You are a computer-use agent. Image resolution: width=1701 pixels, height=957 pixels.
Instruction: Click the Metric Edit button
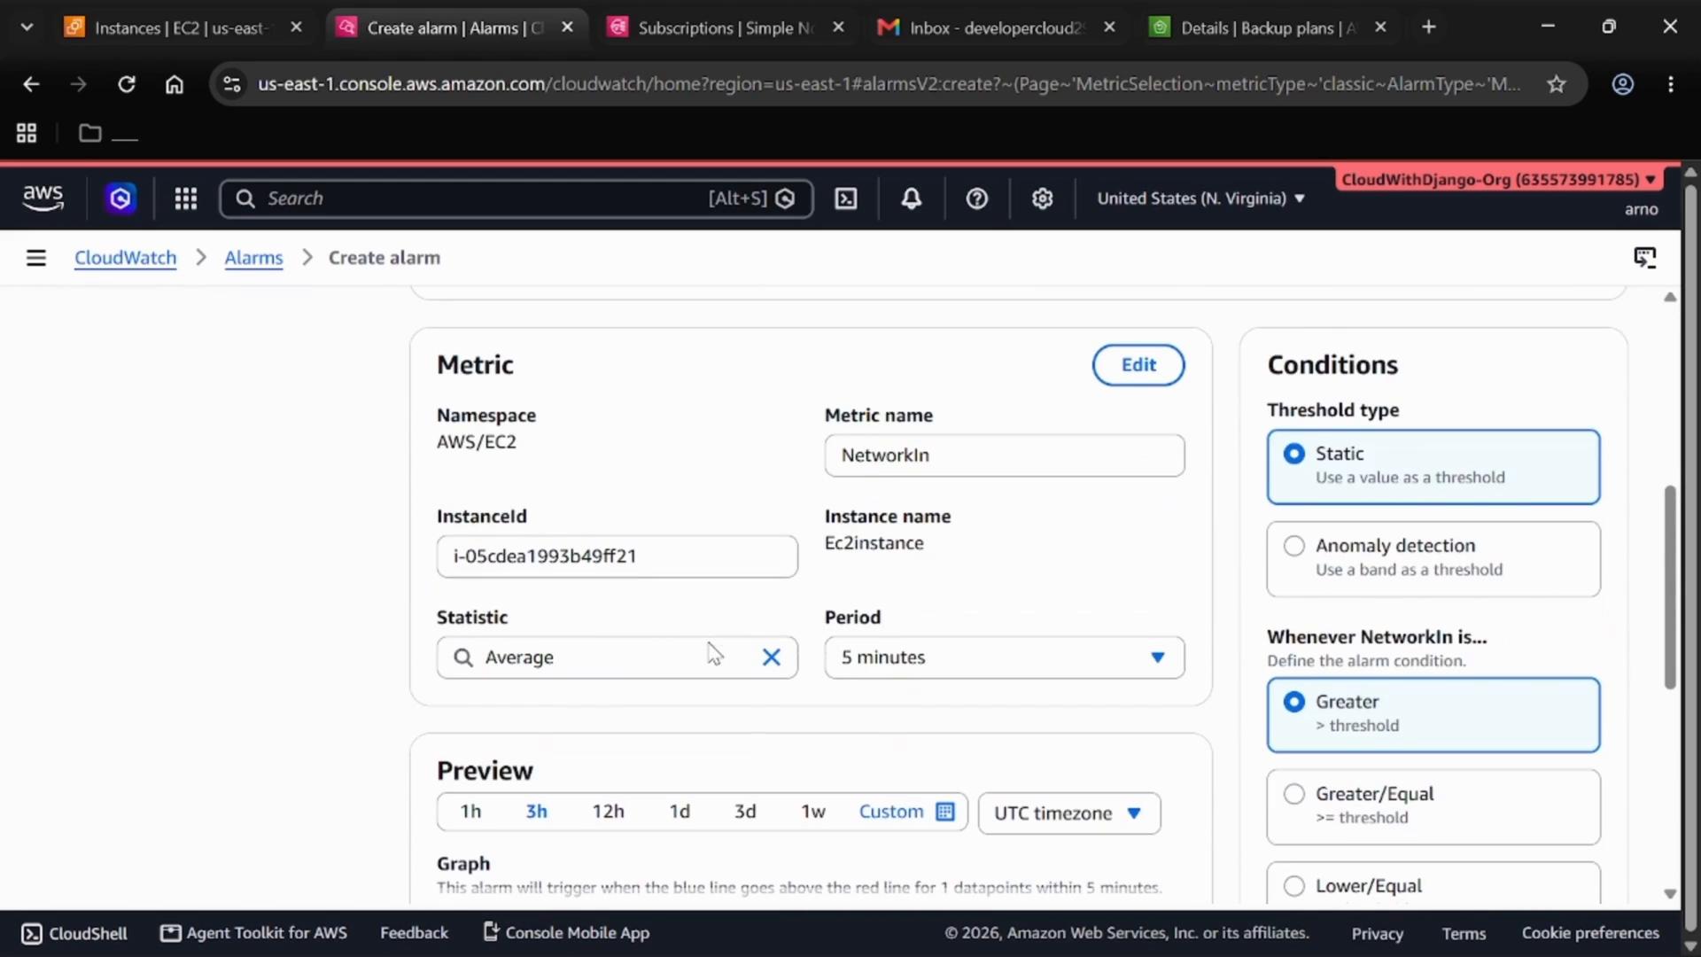coord(1138,365)
